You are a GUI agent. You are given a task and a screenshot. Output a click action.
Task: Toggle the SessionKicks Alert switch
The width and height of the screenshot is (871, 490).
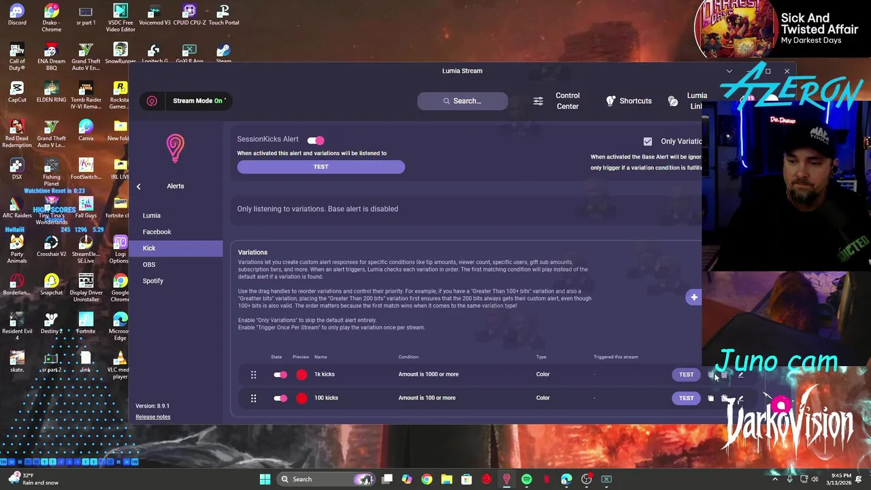pos(316,140)
